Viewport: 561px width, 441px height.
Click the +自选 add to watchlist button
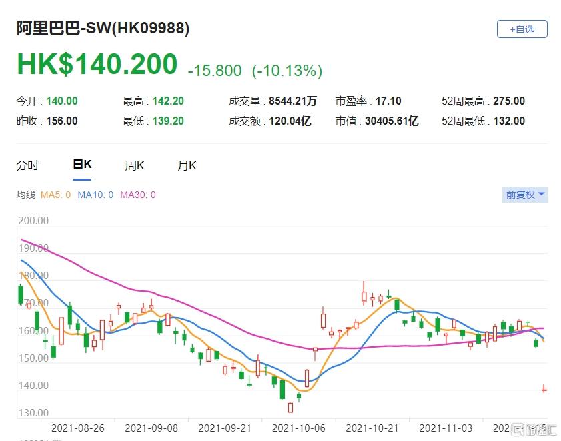point(522,29)
